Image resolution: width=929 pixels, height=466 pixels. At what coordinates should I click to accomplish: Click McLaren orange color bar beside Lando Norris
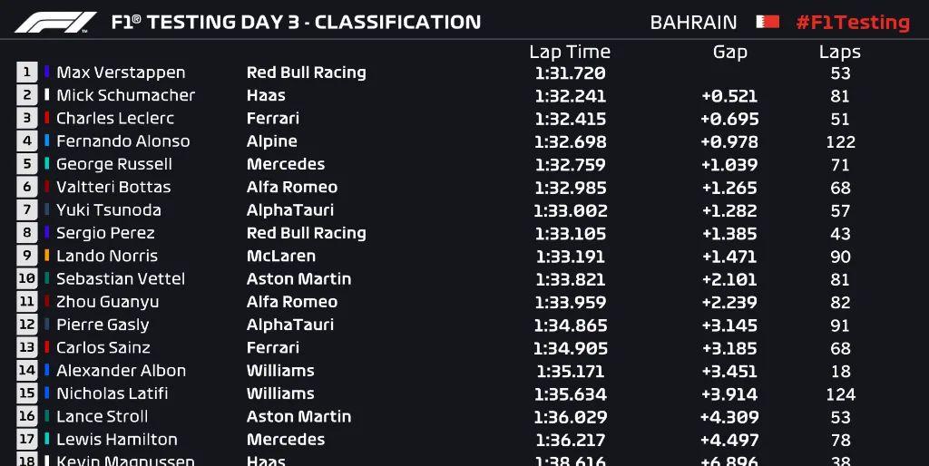47,256
